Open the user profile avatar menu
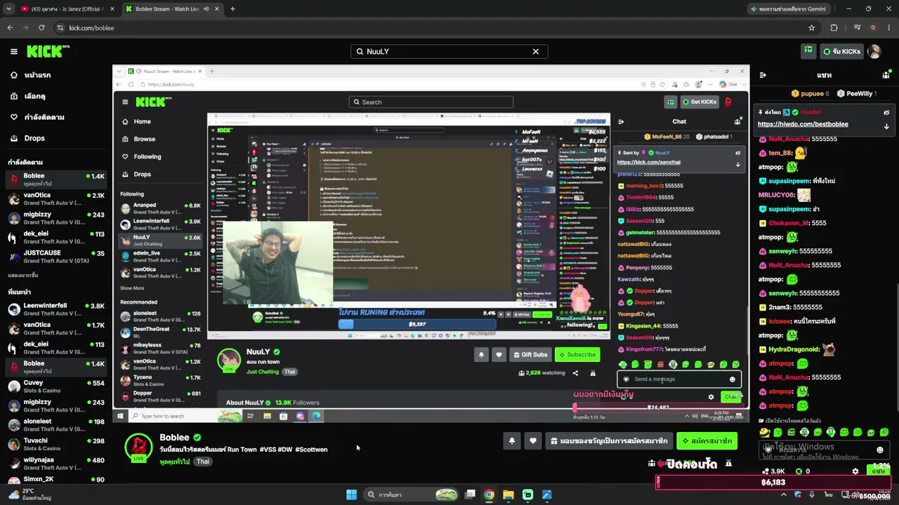The image size is (899, 505). 874,51
